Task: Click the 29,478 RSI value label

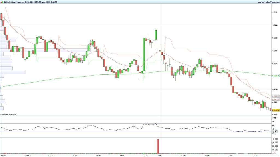Action: [275, 131]
